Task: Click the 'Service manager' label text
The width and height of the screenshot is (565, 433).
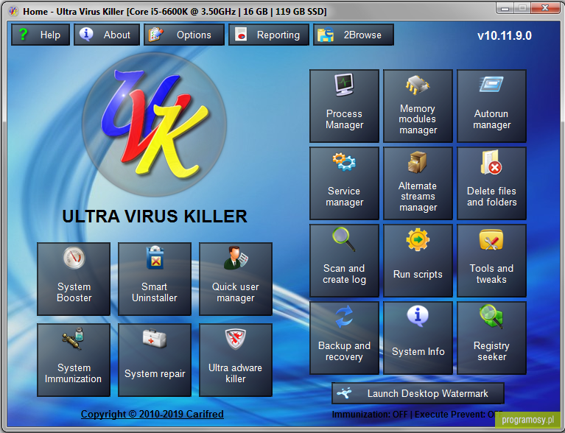Action: [x=344, y=197]
